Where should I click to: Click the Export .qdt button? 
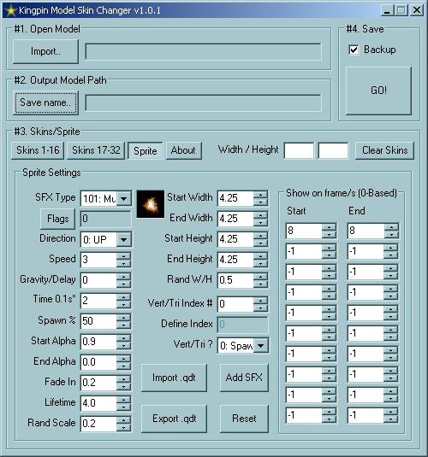(x=174, y=419)
